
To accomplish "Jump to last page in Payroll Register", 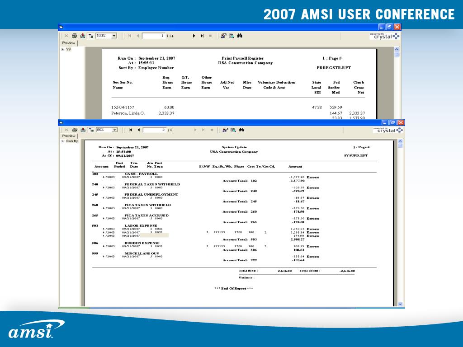I will click(202, 36).
